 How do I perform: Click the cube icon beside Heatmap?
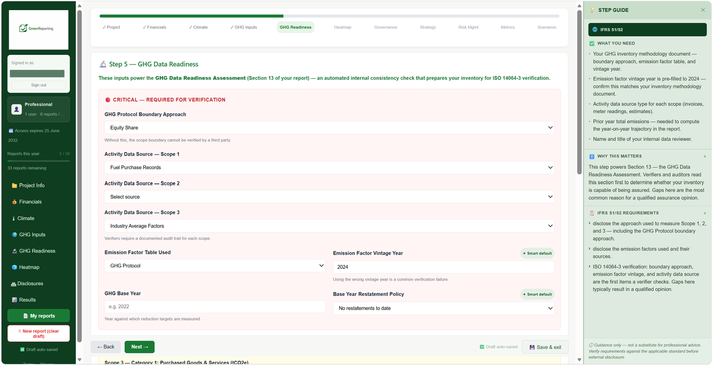(14, 267)
